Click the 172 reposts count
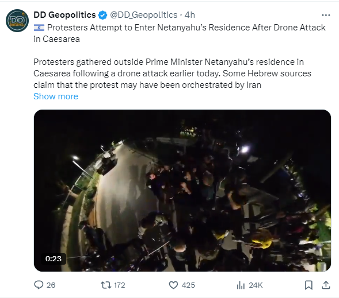This screenshot has height=298, width=339. coord(119,285)
